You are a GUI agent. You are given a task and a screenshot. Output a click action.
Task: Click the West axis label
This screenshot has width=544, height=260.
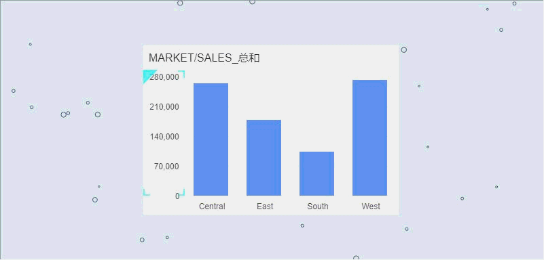[x=371, y=207]
